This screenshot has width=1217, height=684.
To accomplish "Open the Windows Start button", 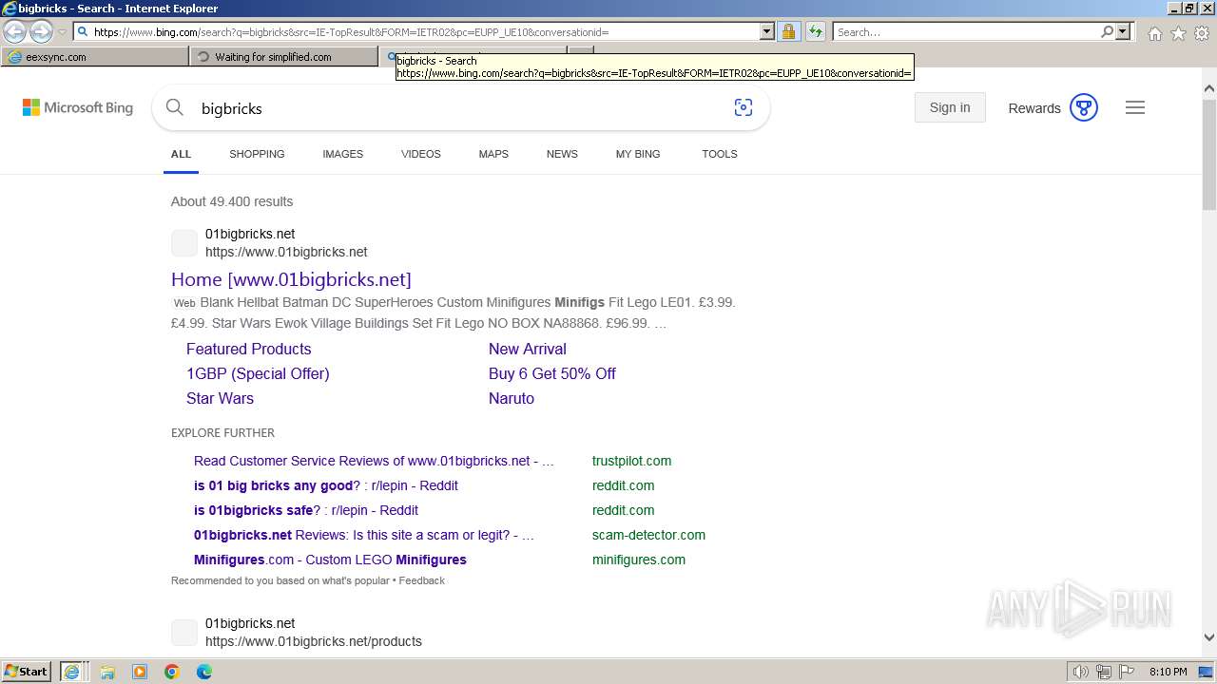I will pyautogui.click(x=27, y=671).
